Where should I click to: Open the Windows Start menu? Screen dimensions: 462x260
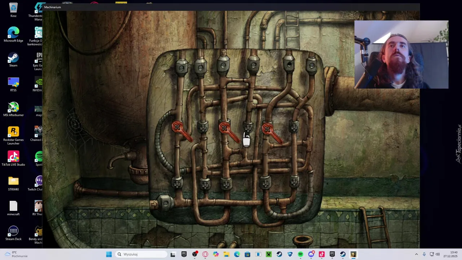(109, 254)
